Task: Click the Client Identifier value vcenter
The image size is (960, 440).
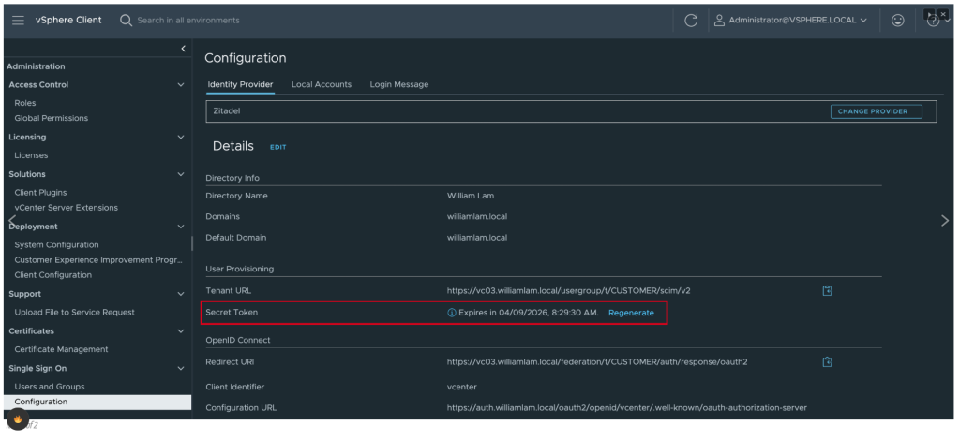Action: [x=461, y=387]
